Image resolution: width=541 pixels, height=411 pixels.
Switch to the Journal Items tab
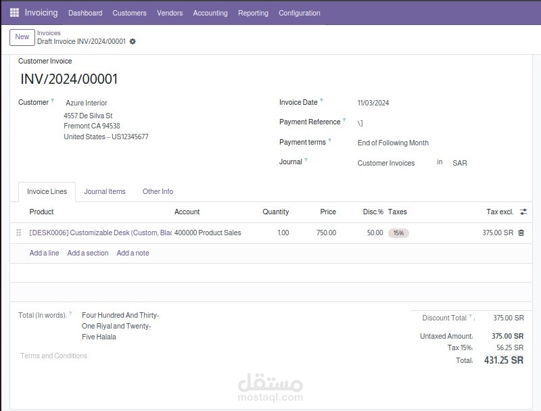coord(105,191)
